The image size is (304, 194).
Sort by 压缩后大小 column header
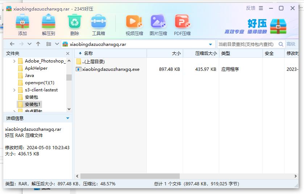pos(201,53)
